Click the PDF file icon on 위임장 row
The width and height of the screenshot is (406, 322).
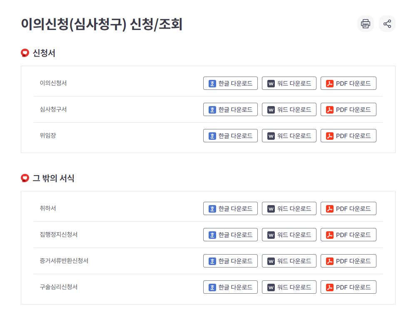point(329,136)
